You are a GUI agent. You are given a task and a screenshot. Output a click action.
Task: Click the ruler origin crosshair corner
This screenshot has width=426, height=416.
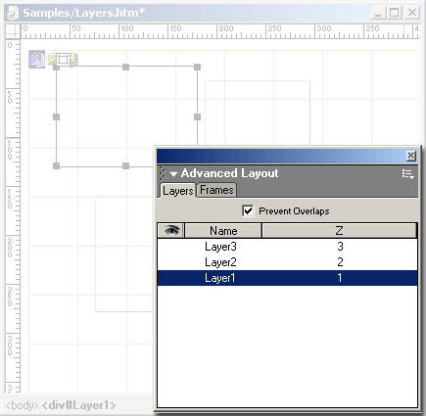[x=13, y=31]
